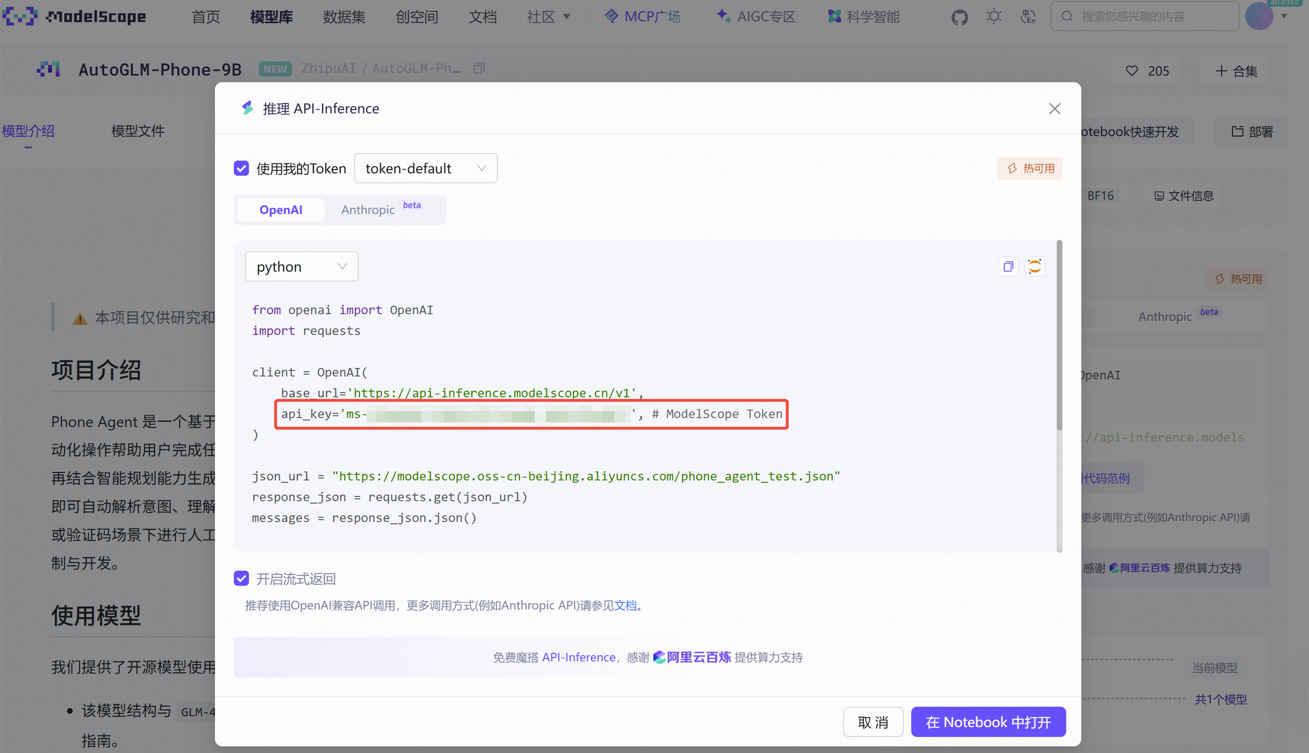The image size is (1309, 753).
Task: Click the search input field
Action: click(1145, 17)
